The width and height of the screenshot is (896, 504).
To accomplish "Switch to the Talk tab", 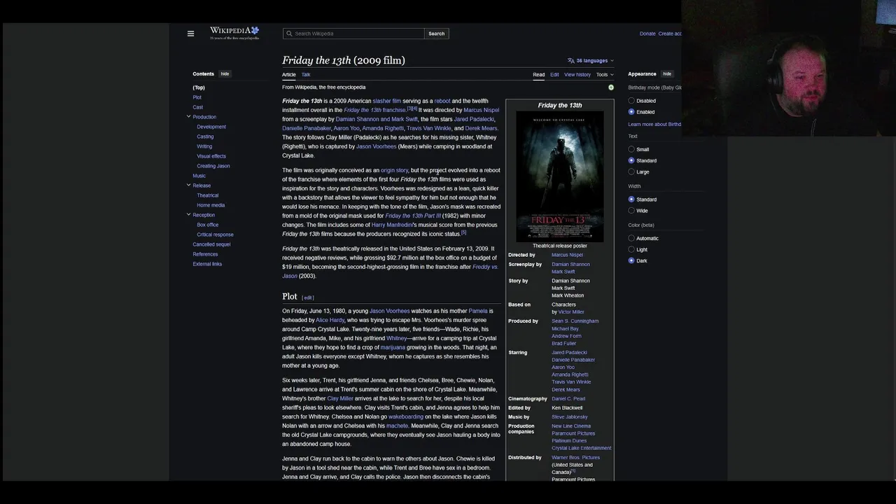I will point(306,74).
